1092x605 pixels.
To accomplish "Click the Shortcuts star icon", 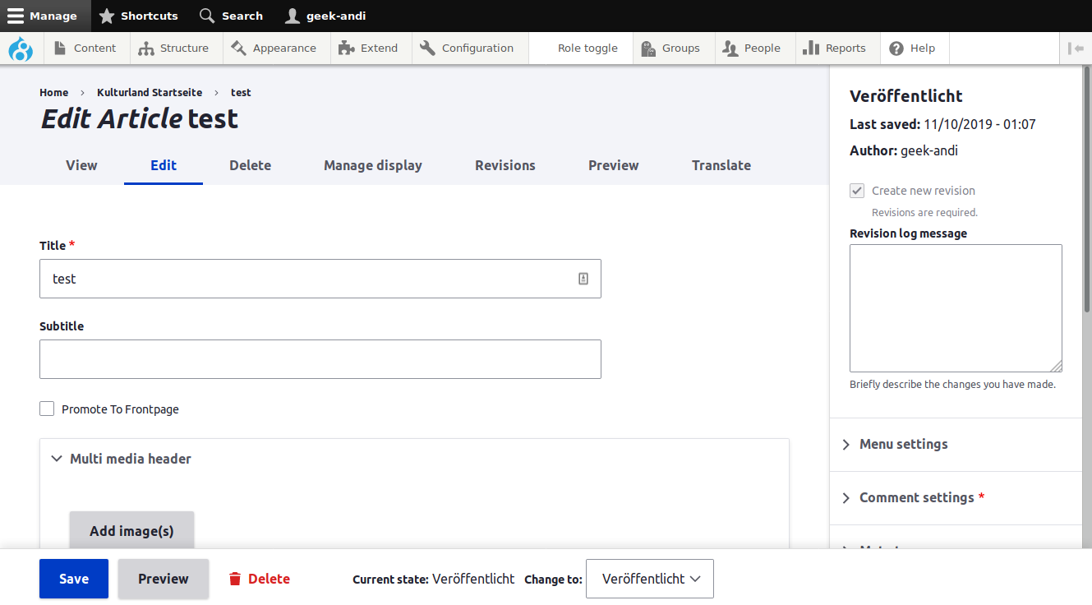I will pyautogui.click(x=106, y=15).
